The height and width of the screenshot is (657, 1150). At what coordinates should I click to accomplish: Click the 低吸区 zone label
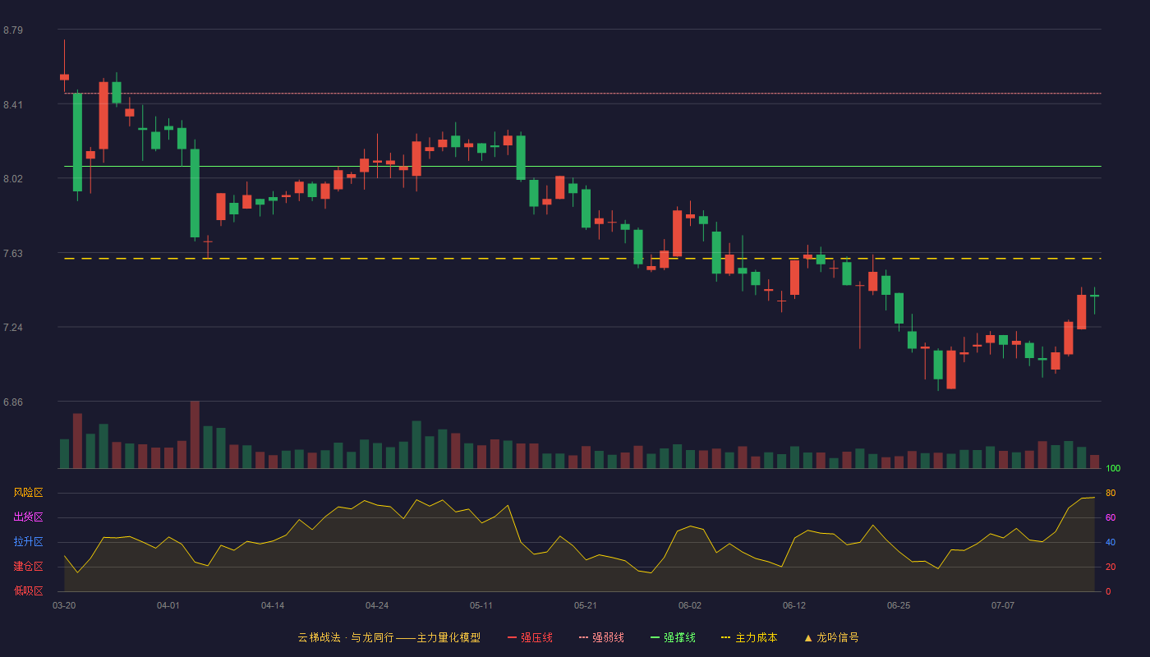(x=28, y=590)
